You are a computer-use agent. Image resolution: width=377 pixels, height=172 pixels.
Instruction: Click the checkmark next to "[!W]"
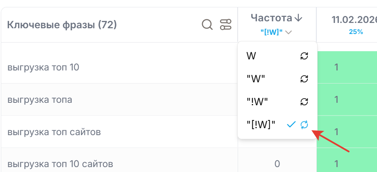point(291,125)
